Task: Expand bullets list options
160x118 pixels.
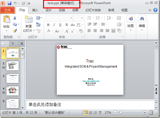Action: tap(93, 18)
